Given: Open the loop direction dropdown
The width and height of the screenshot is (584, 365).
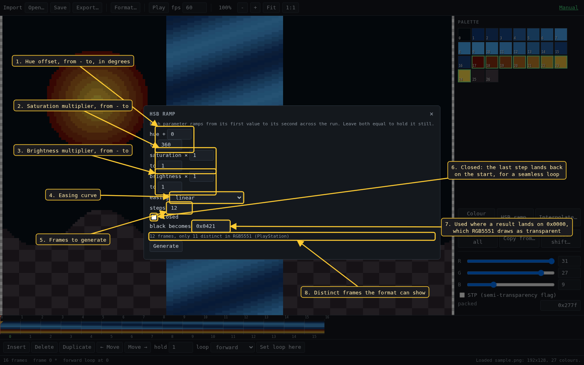Looking at the screenshot, I should coord(232,347).
